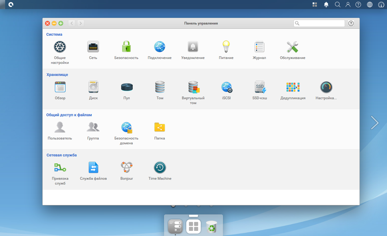This screenshot has height=236, width=387.
Task: Open Безопасность домена icon
Action: (x=127, y=127)
